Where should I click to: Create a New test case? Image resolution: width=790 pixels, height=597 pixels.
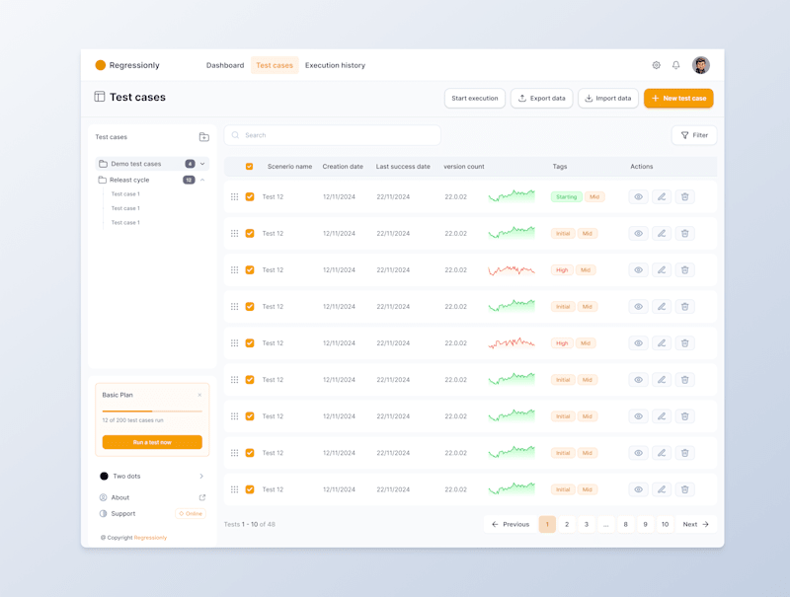(678, 98)
